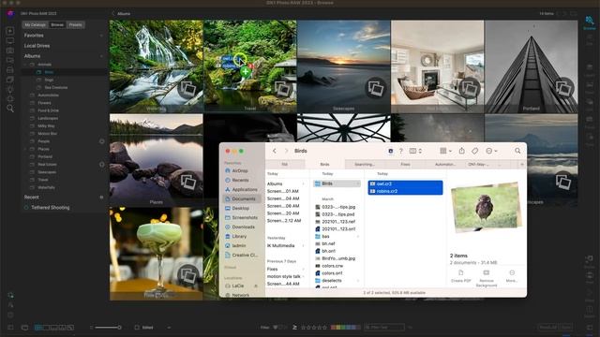Click the red color label filter swatch

click(x=334, y=328)
